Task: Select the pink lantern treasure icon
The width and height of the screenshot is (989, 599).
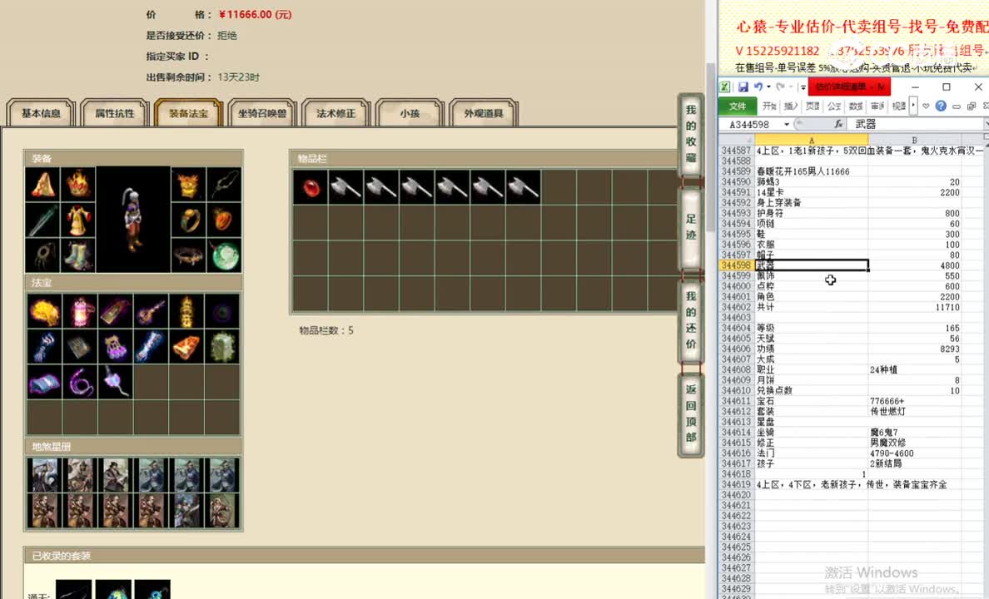Action: tap(79, 311)
